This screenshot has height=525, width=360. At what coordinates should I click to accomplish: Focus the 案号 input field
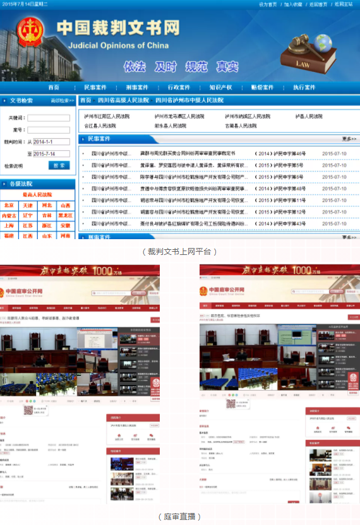click(x=49, y=130)
